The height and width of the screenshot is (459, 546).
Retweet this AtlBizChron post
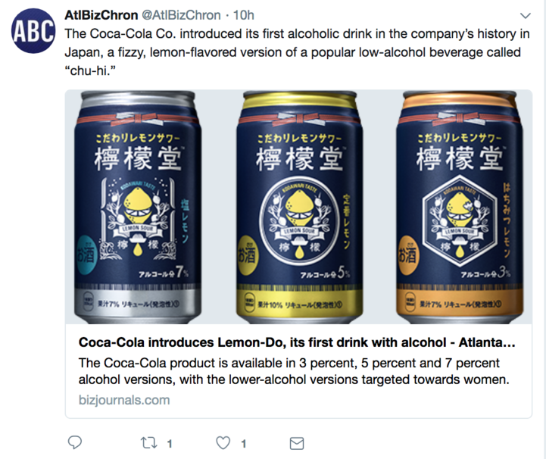point(148,443)
